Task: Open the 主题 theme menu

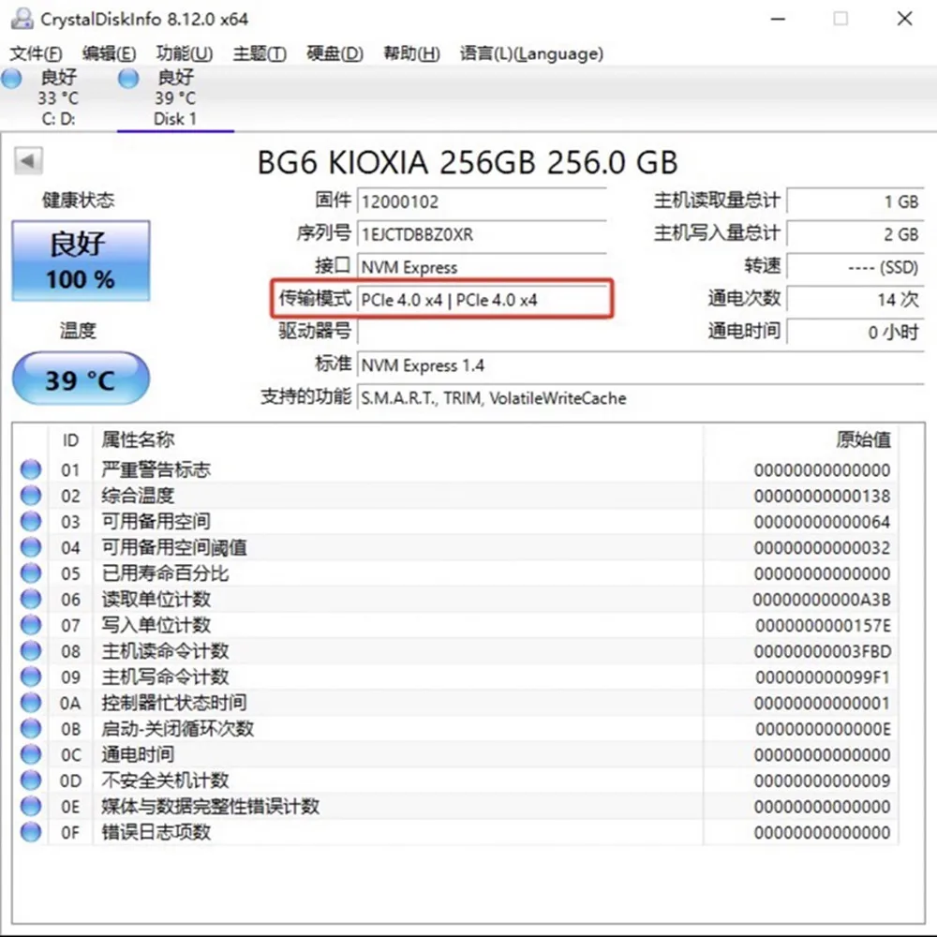Action: [x=259, y=53]
